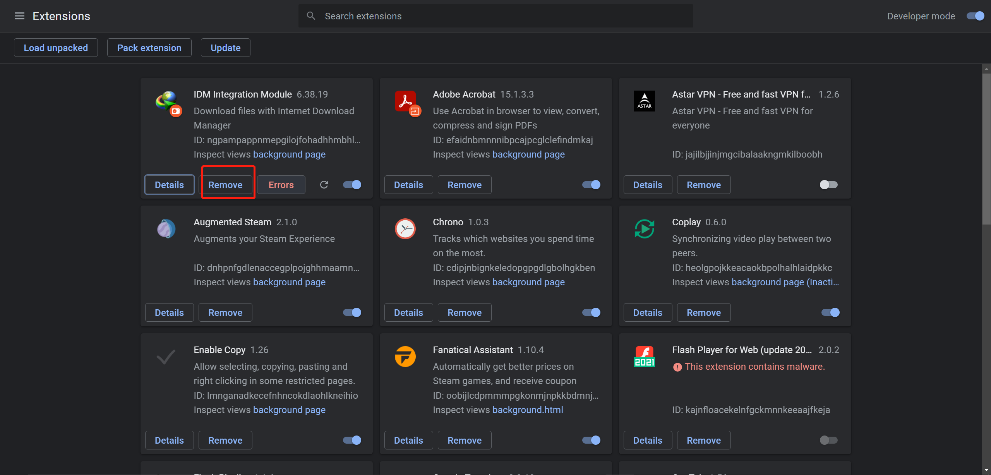
Task: View Errors for IDM Integration Module
Action: (281, 185)
